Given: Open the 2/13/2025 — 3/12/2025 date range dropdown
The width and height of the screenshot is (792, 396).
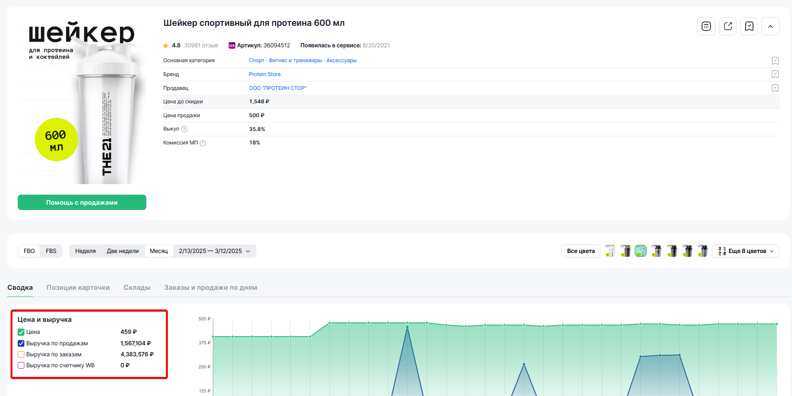Looking at the screenshot, I should [215, 251].
